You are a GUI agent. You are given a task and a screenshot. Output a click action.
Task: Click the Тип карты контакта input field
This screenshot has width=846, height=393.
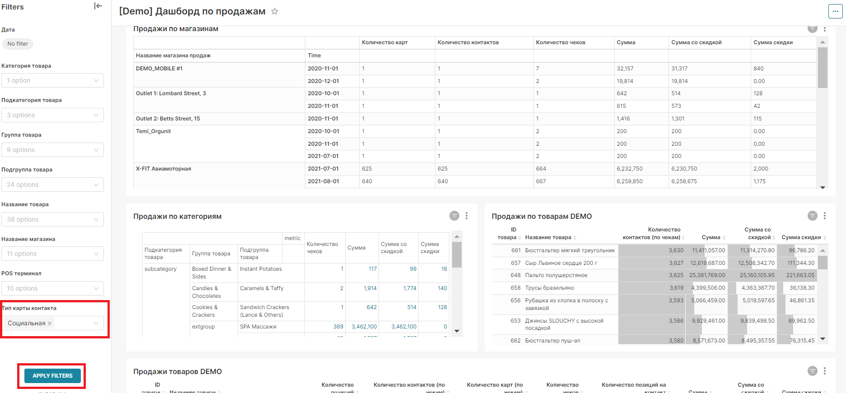click(x=72, y=324)
